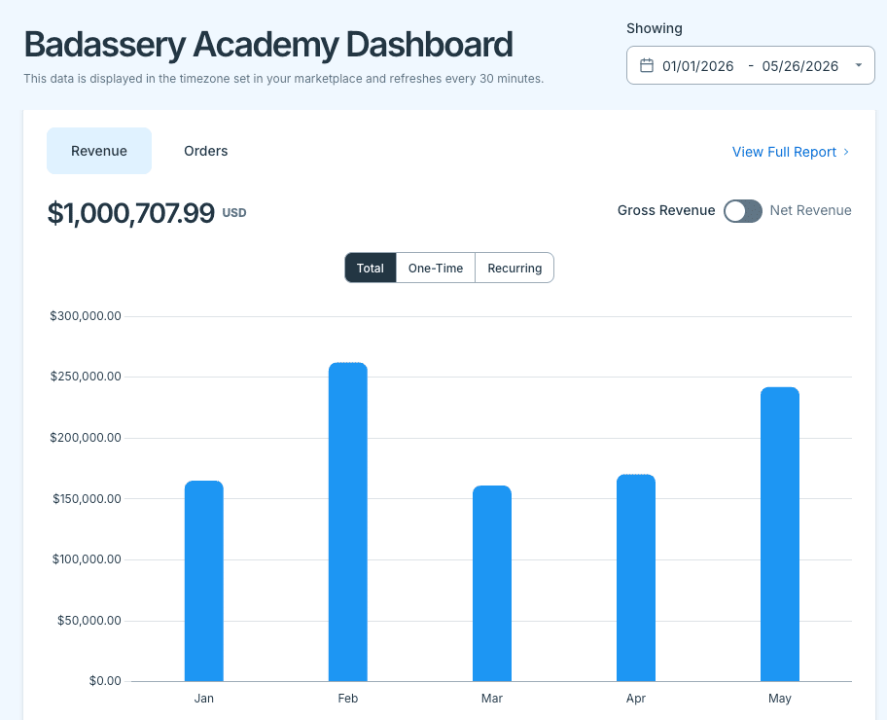Click the January revenue bar
The image size is (887, 720).
click(204, 581)
